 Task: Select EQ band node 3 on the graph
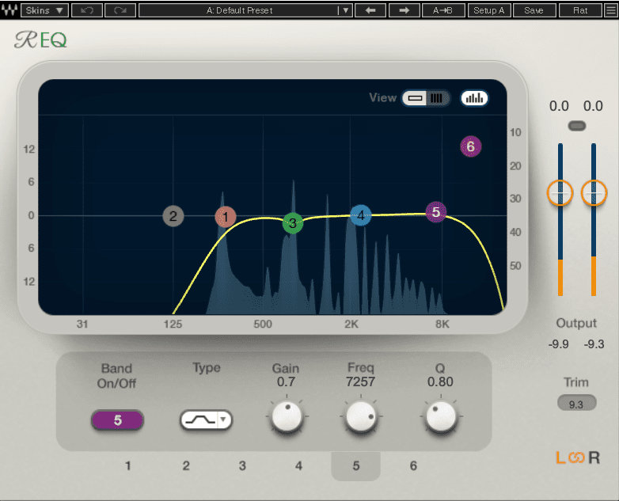click(x=293, y=223)
